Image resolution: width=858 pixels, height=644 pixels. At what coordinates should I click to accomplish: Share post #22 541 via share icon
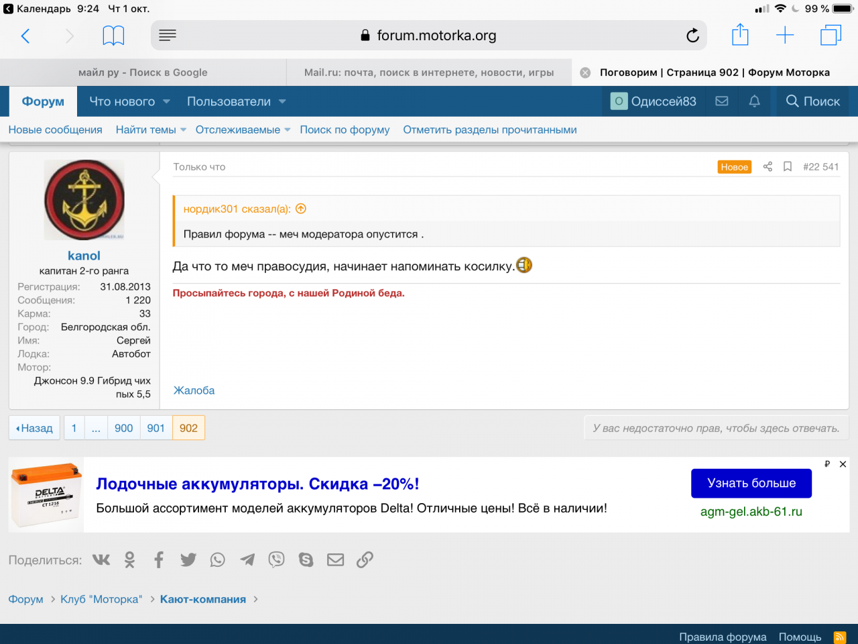point(768,167)
